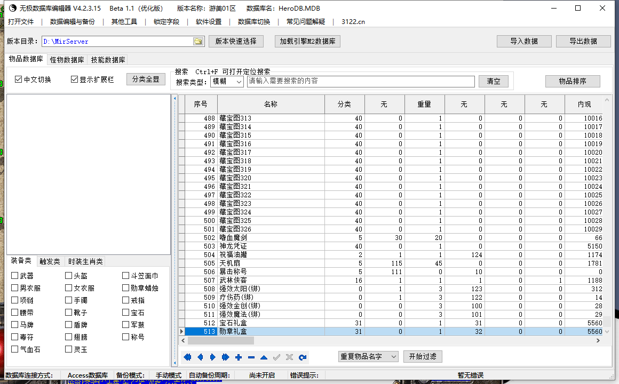Viewport: 619px width, 384px height.
Task: Open the 其他工具 menu
Action: point(124,22)
